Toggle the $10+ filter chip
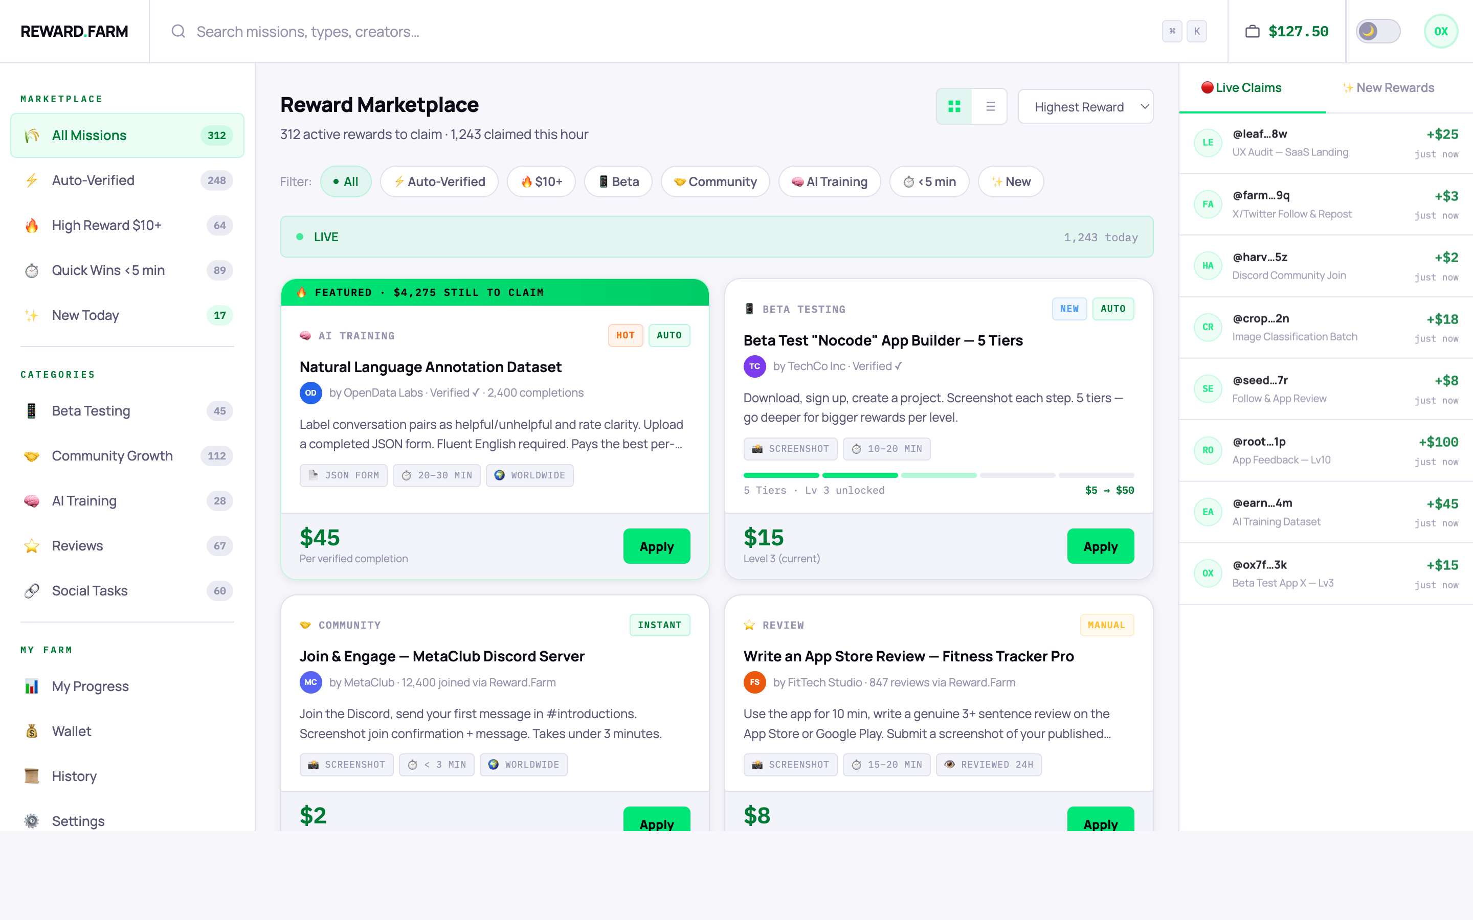This screenshot has width=1473, height=920. (541, 181)
